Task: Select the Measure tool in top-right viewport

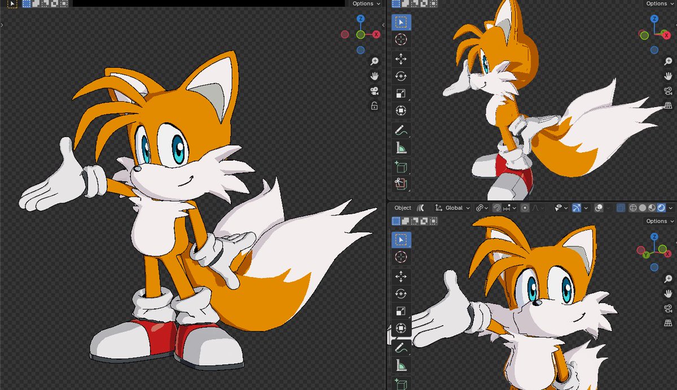Action: tap(401, 148)
